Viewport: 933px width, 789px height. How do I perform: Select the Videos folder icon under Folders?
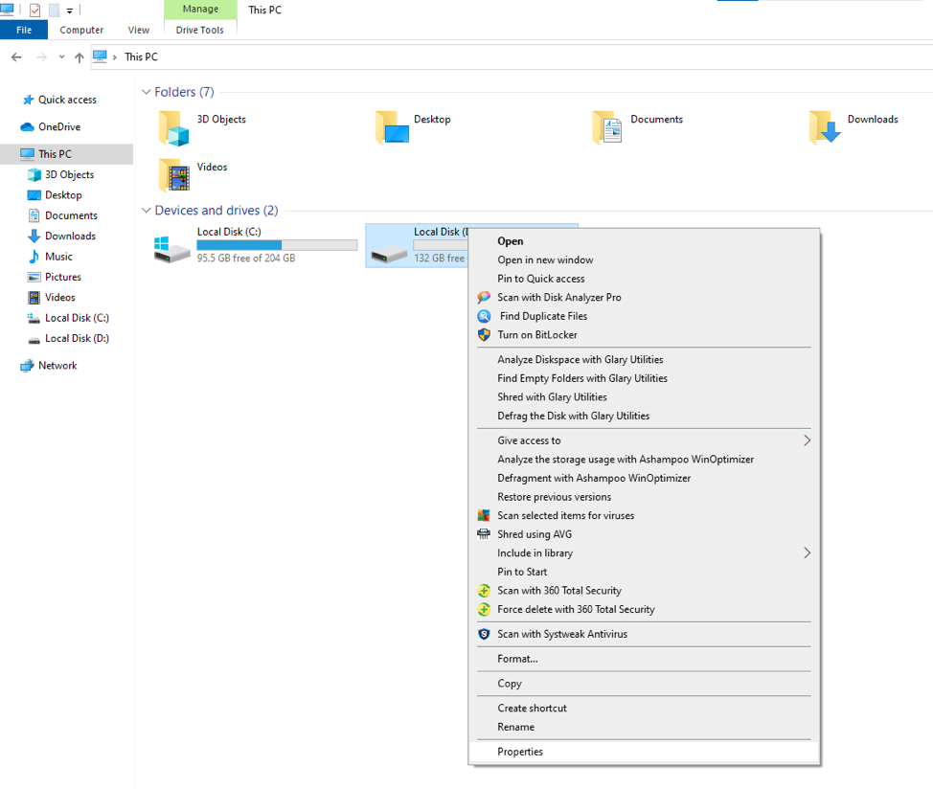pos(173,175)
